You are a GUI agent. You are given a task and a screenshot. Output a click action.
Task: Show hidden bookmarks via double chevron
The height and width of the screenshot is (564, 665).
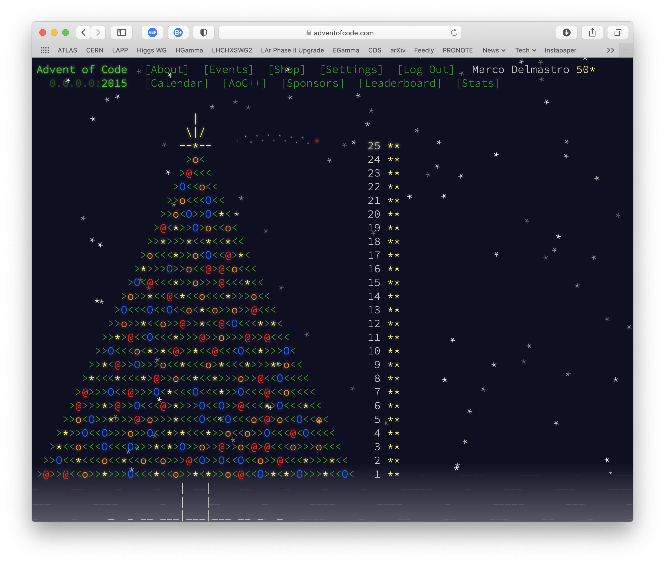click(x=610, y=50)
